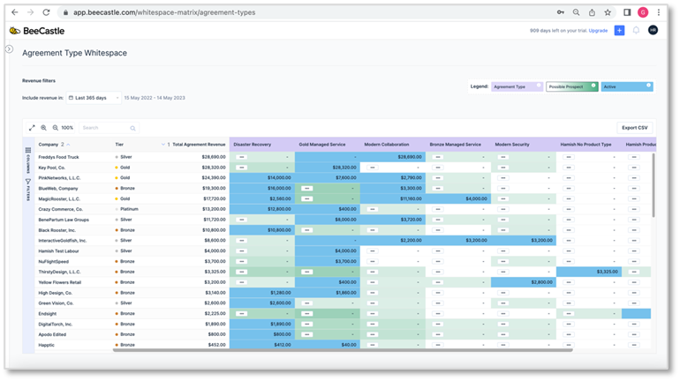Click the Possible Prospect legend swatch

[571, 86]
